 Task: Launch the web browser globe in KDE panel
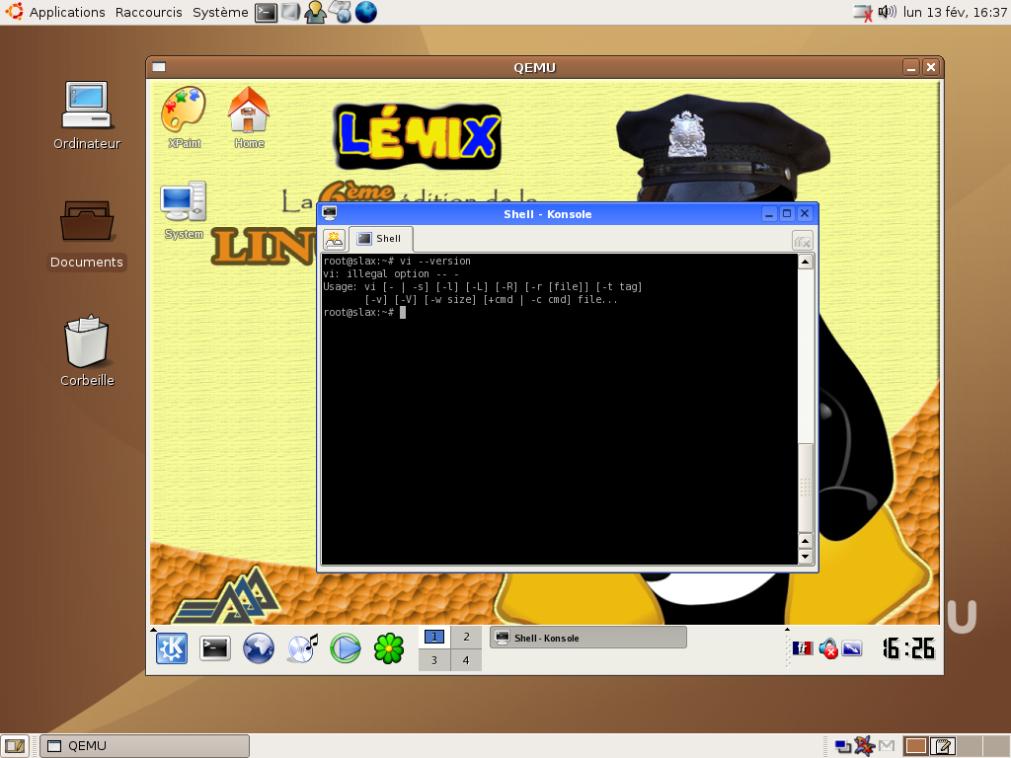tap(258, 648)
